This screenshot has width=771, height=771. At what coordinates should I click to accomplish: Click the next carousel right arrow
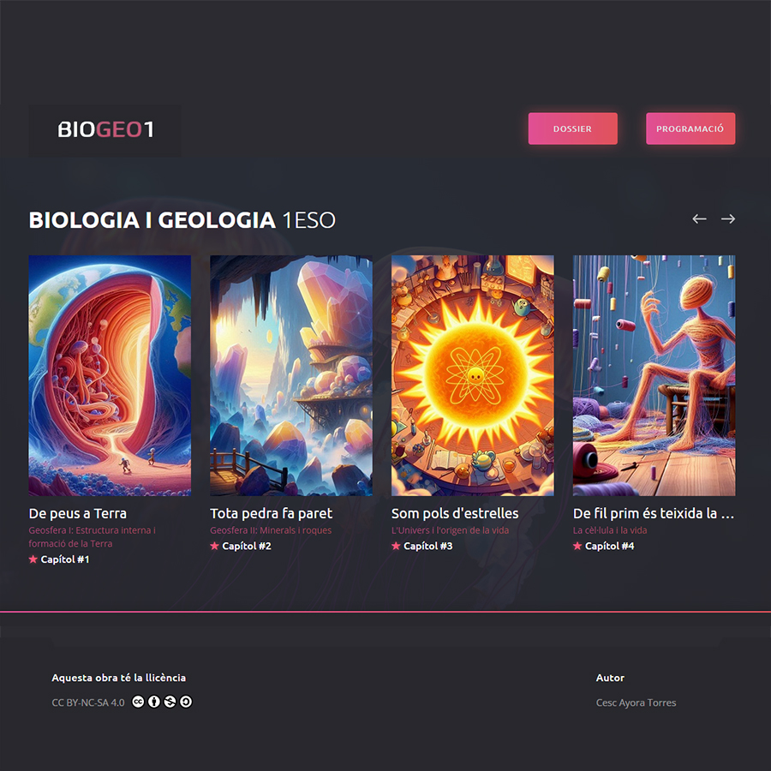(x=728, y=218)
